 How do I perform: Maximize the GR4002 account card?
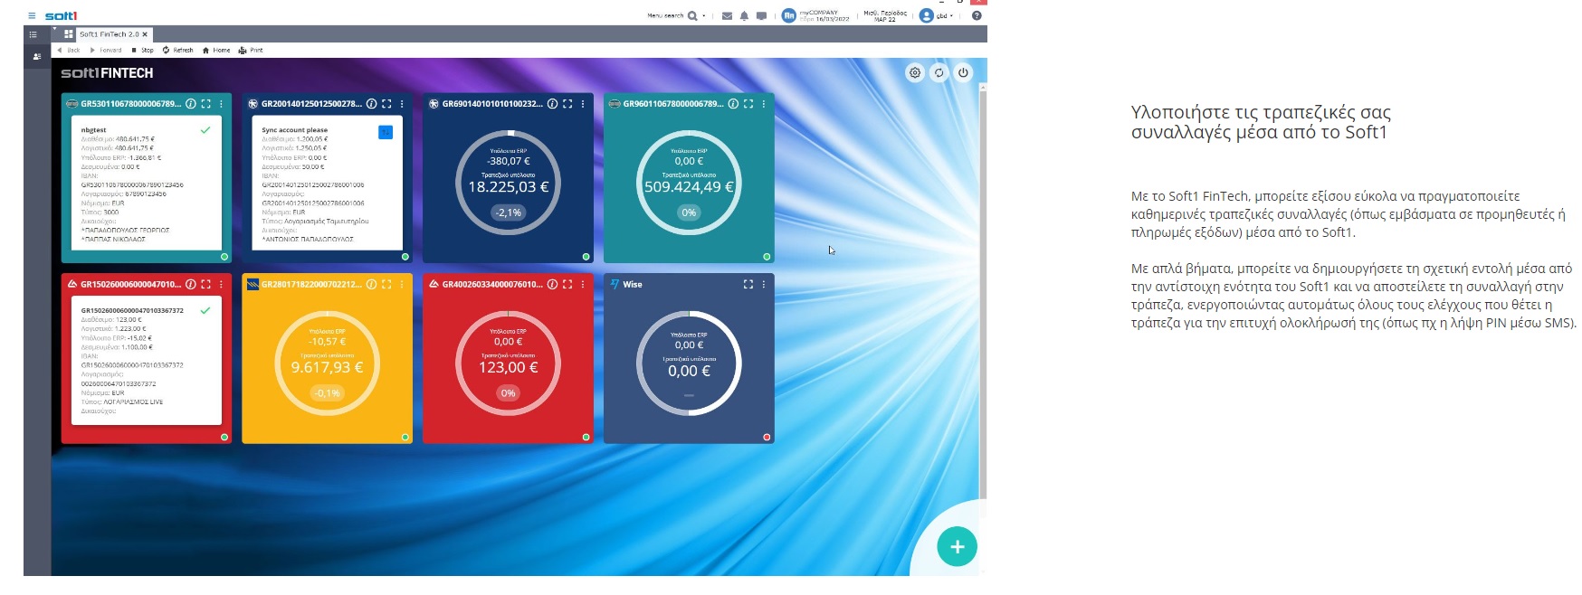[567, 284]
